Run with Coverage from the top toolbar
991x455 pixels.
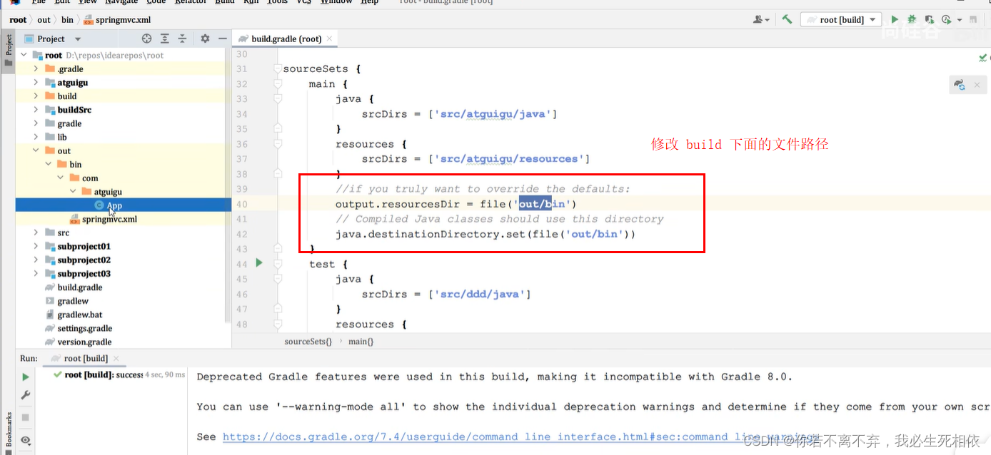coord(930,20)
